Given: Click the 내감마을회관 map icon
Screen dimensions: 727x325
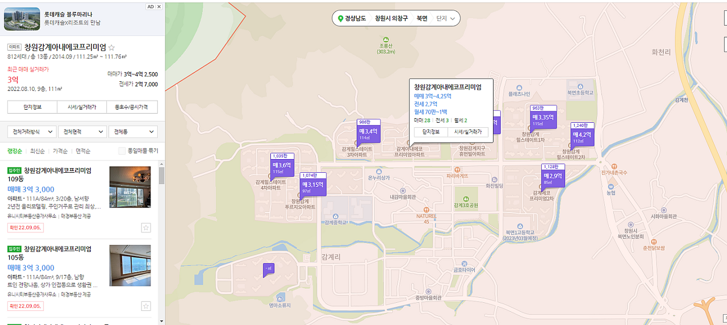Looking at the screenshot, I should pyautogui.click(x=403, y=190).
